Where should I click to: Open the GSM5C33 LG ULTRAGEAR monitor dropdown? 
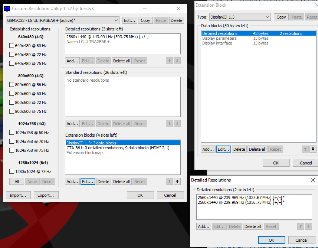pos(62,20)
